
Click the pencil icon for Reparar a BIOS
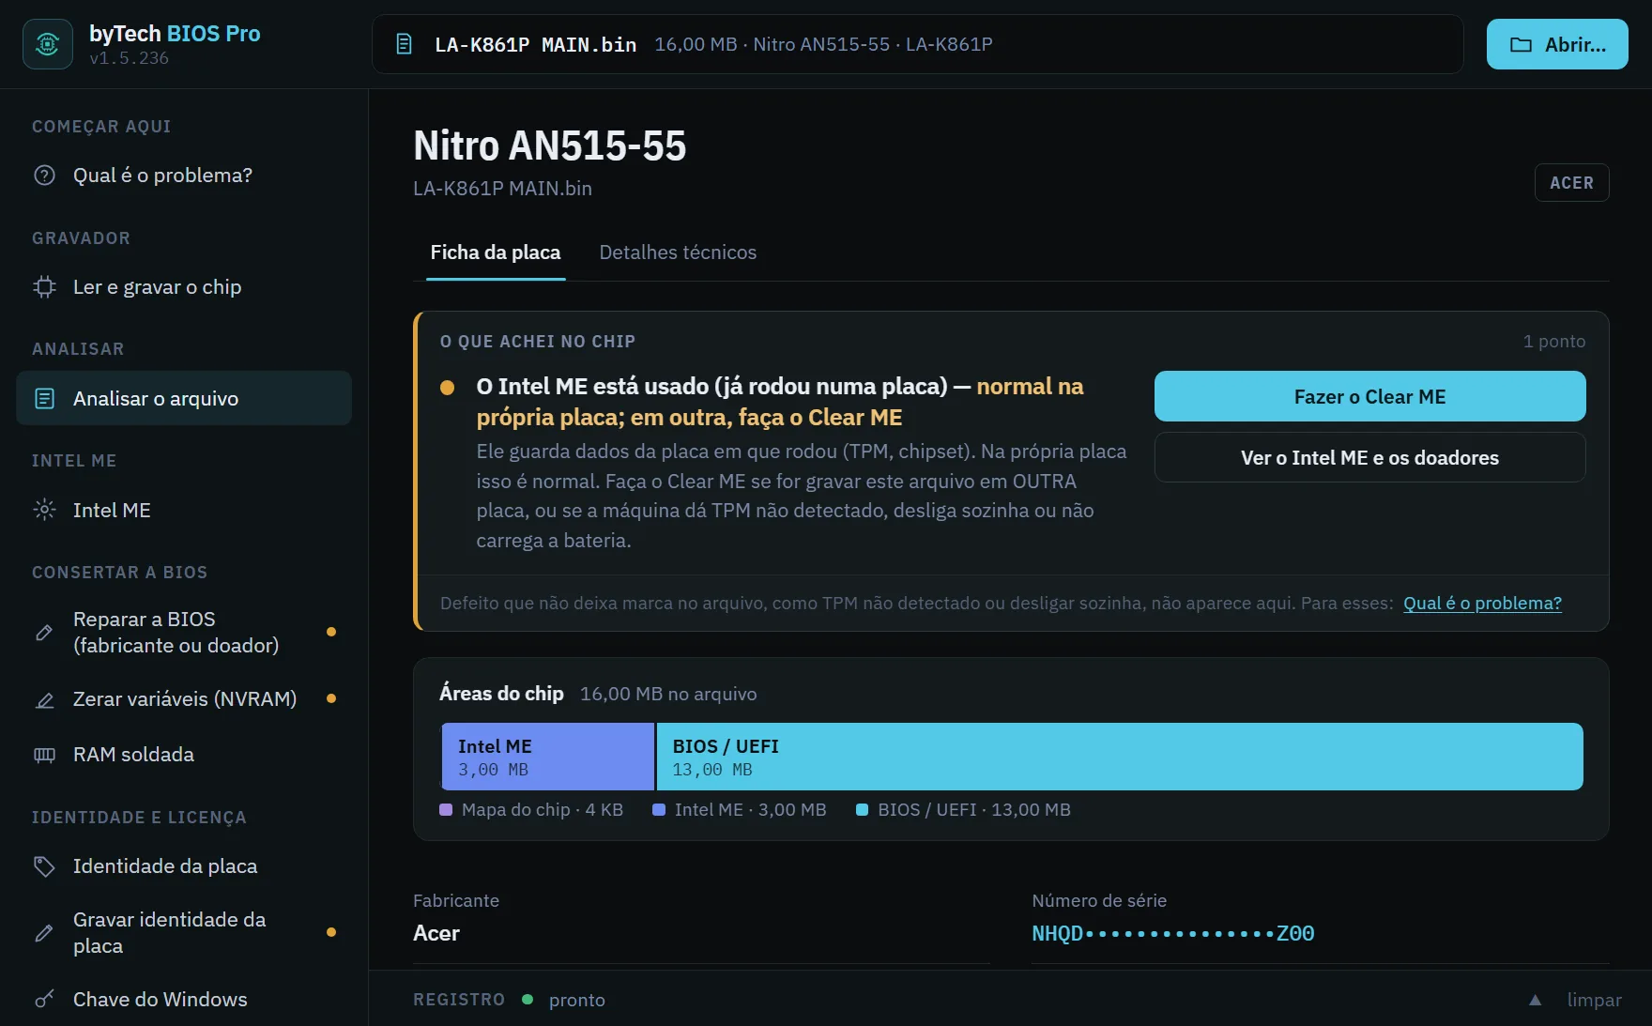click(44, 633)
